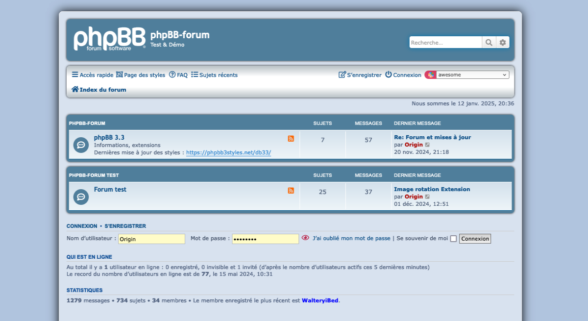Open the FAQ page
Screen dimensions: 588x321
[178, 75]
